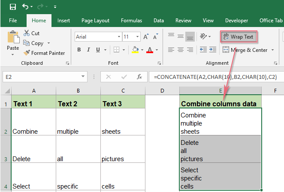Viewport: 284px width, 192px height.
Task: Open Font Color dropdown arrow
Action: click(157, 50)
